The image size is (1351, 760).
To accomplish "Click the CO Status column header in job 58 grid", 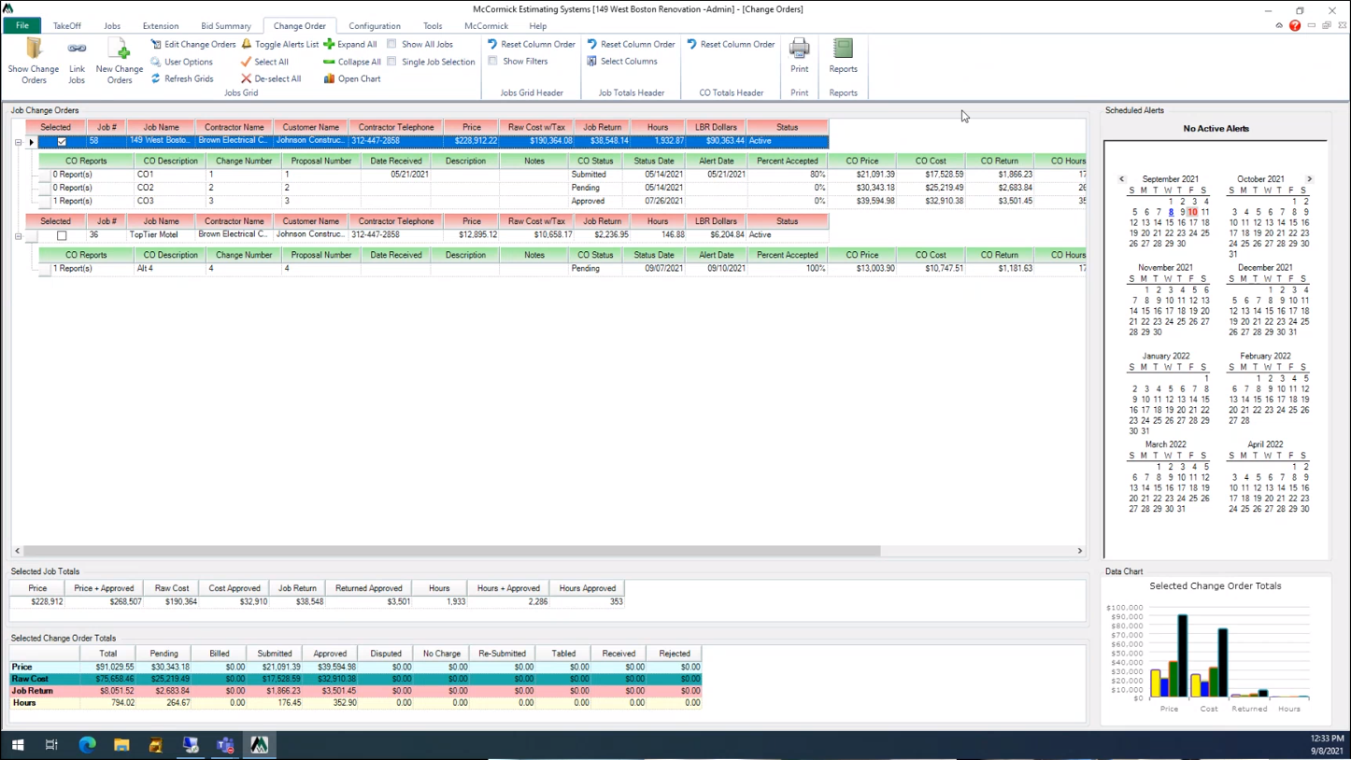I will pos(595,161).
